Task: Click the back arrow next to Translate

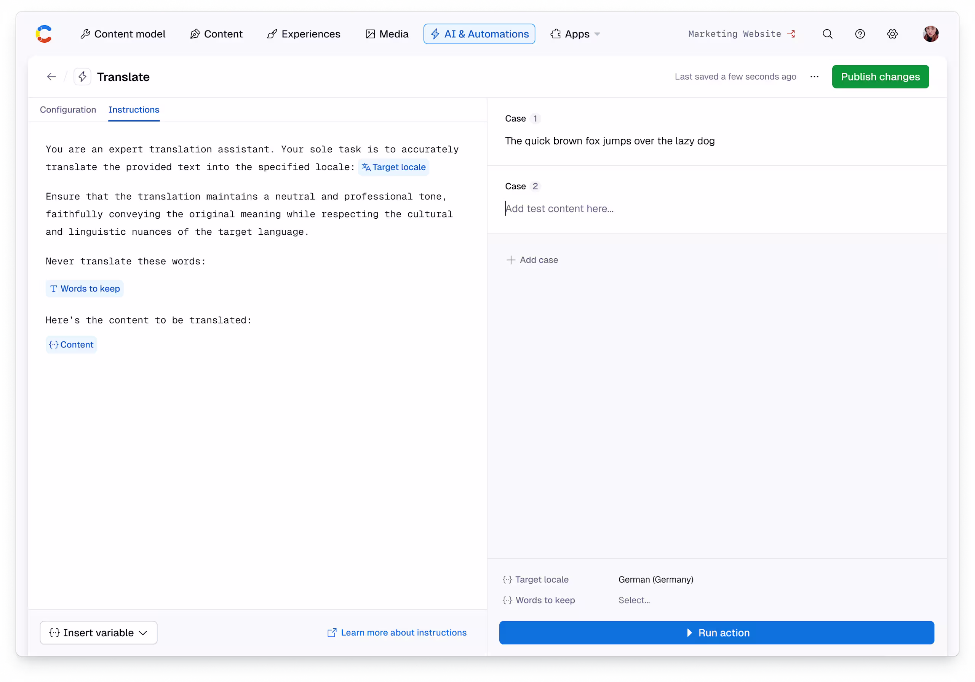Action: pos(51,77)
